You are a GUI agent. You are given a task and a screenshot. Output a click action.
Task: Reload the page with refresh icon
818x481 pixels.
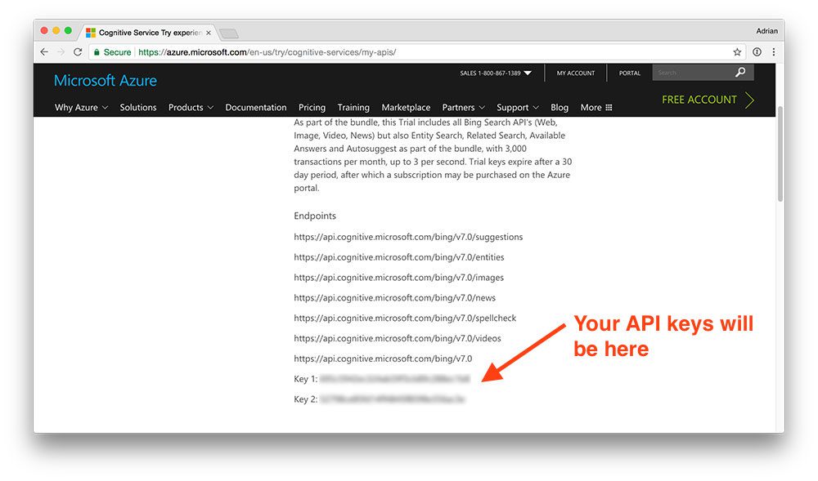tap(78, 52)
